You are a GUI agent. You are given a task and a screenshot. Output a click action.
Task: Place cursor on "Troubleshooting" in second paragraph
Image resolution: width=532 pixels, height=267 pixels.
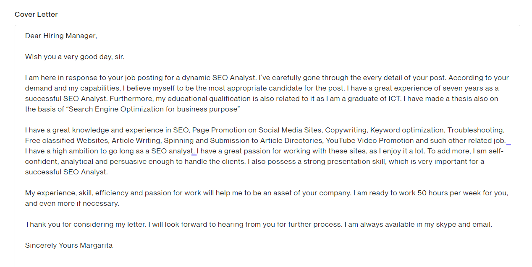tap(476, 130)
